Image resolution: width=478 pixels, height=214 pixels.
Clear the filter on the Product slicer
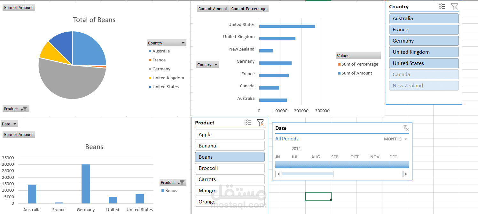(260, 123)
